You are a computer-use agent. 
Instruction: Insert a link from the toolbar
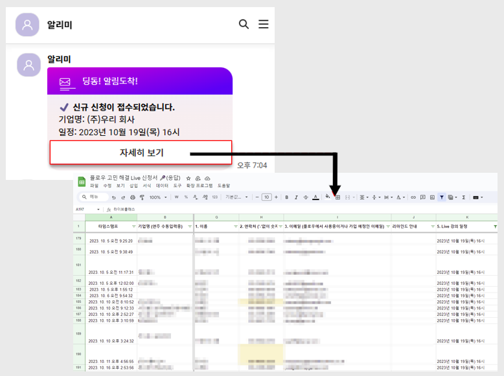pyautogui.click(x=413, y=197)
